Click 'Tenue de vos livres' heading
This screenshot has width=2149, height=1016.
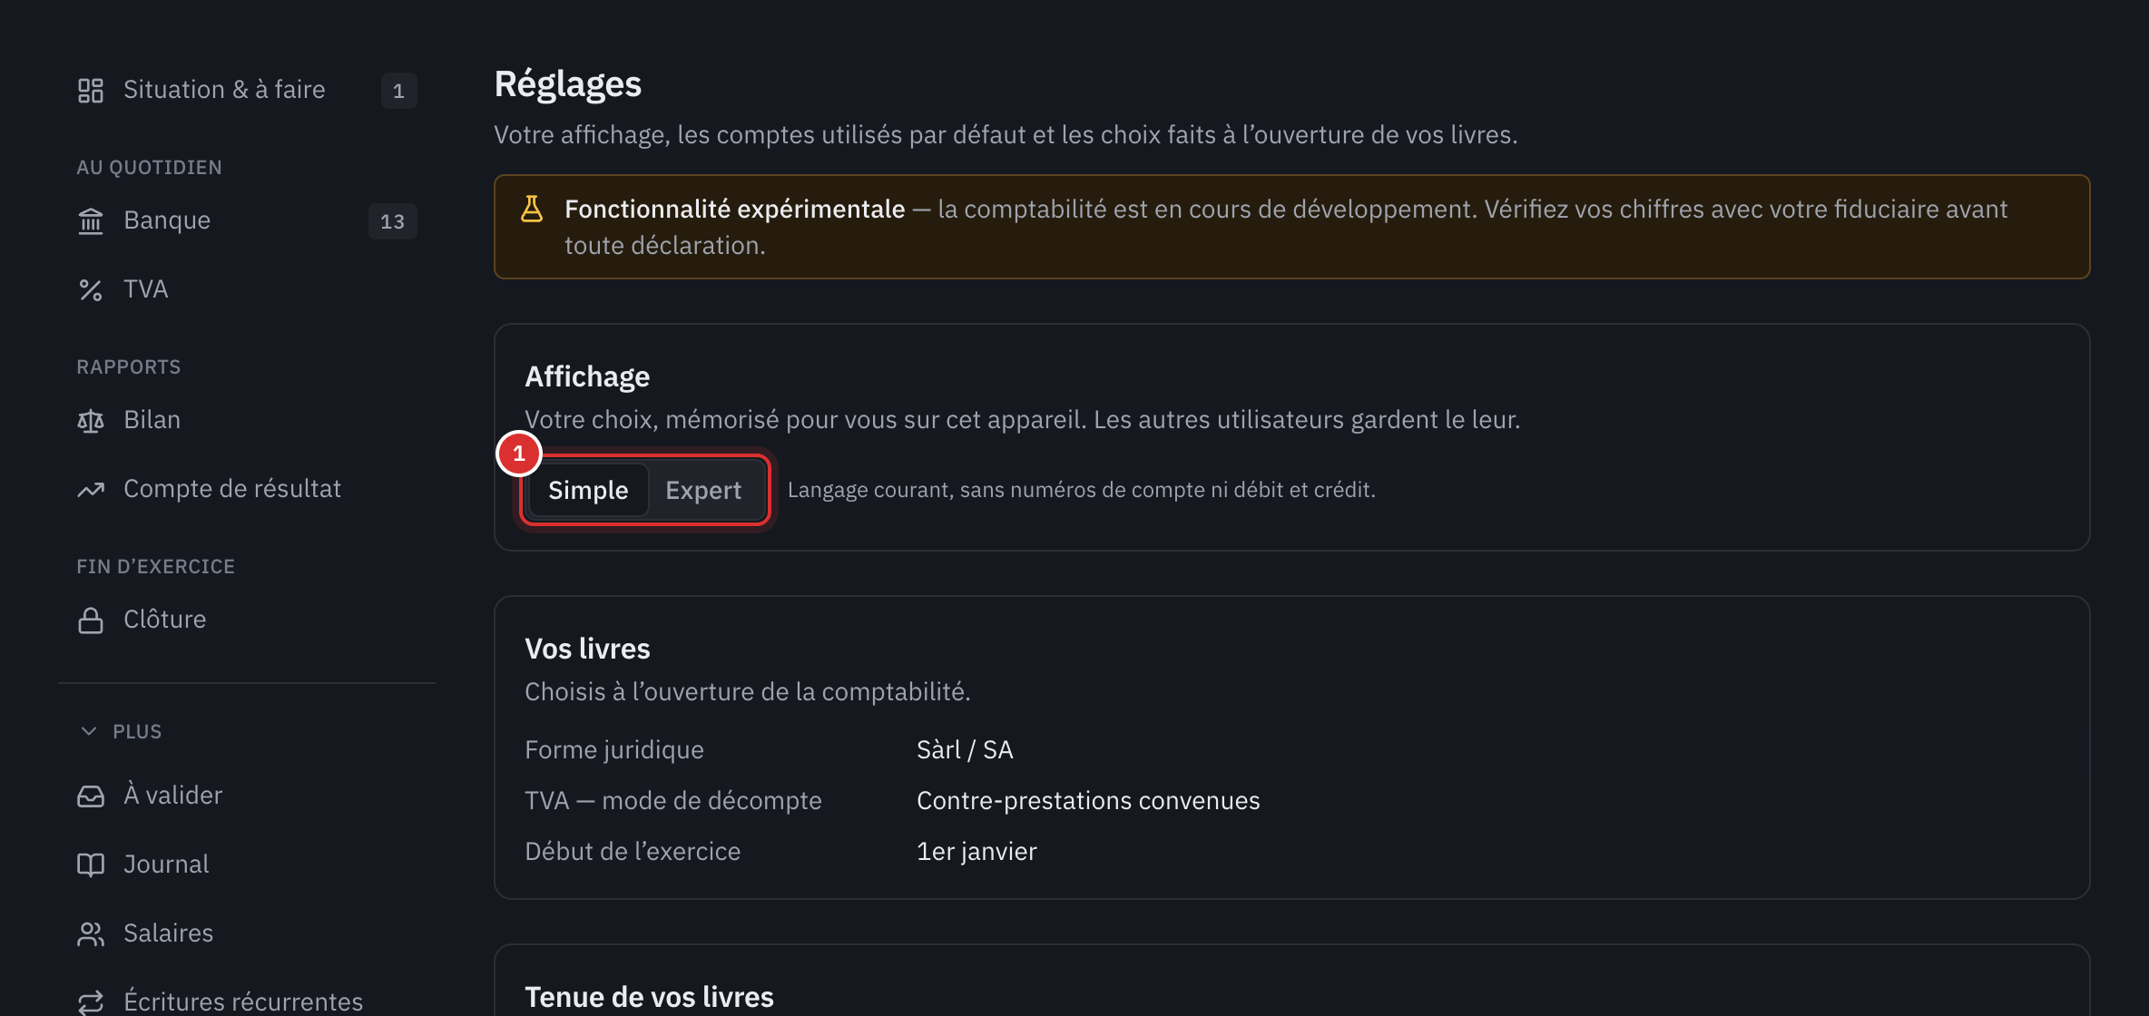[649, 997]
